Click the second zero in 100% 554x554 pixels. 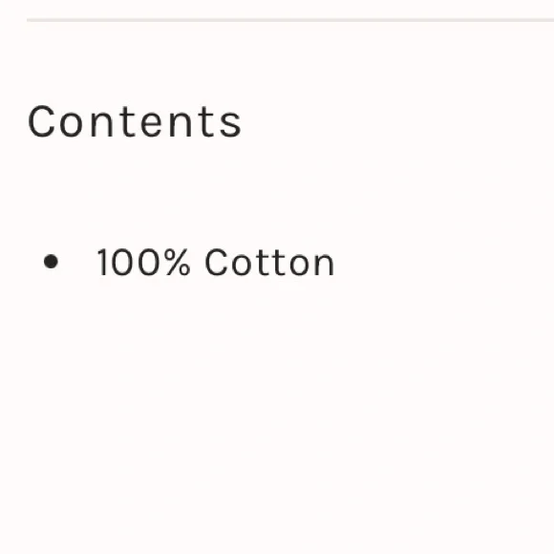coord(149,262)
